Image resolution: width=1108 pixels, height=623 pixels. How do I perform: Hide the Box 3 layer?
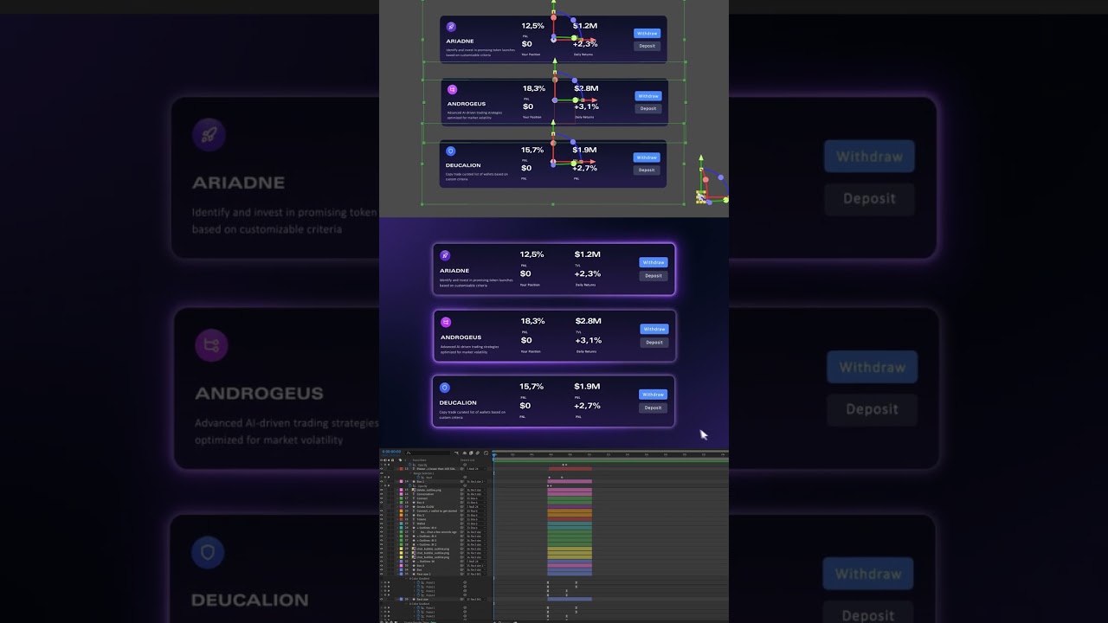pos(382,515)
